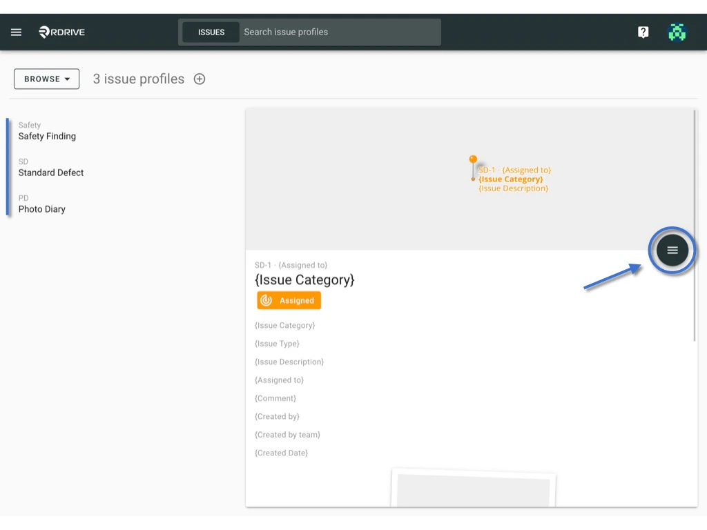This screenshot has height=530, width=707.
Task: Open the main navigation hamburger menu
Action: click(16, 32)
